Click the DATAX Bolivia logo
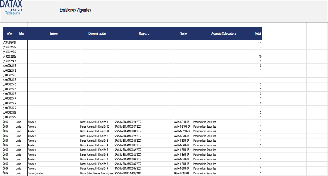The height and width of the screenshot is (176, 328). (11, 6)
